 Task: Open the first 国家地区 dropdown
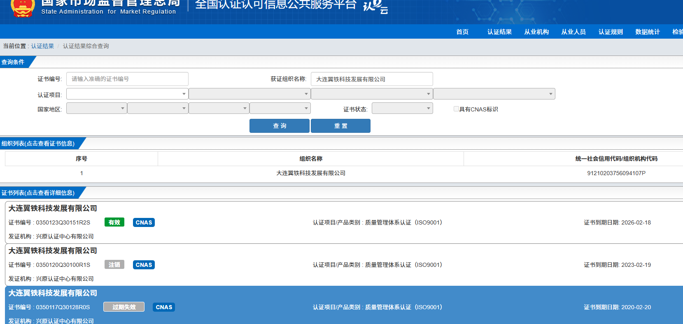pyautogui.click(x=96, y=109)
